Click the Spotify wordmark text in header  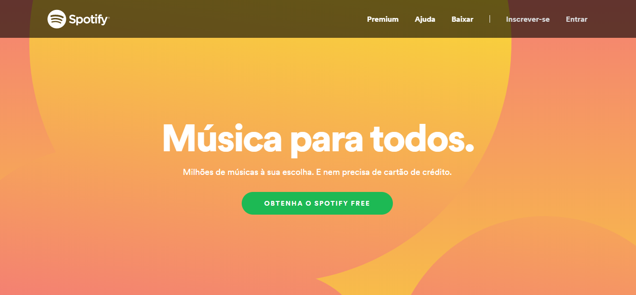point(88,20)
